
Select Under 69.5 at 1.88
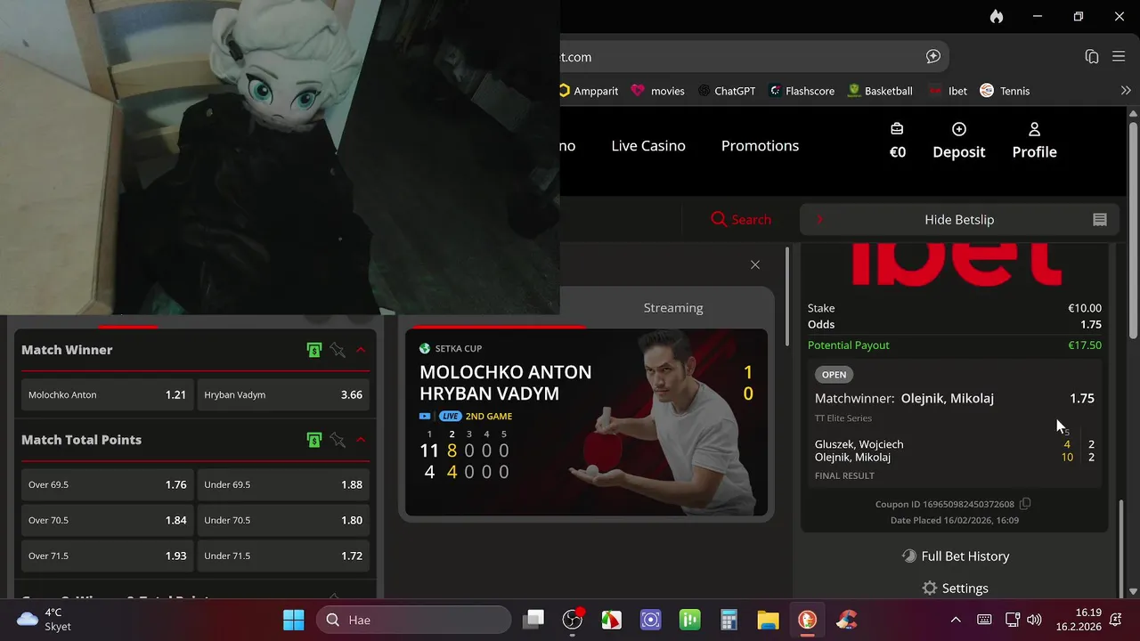click(283, 484)
